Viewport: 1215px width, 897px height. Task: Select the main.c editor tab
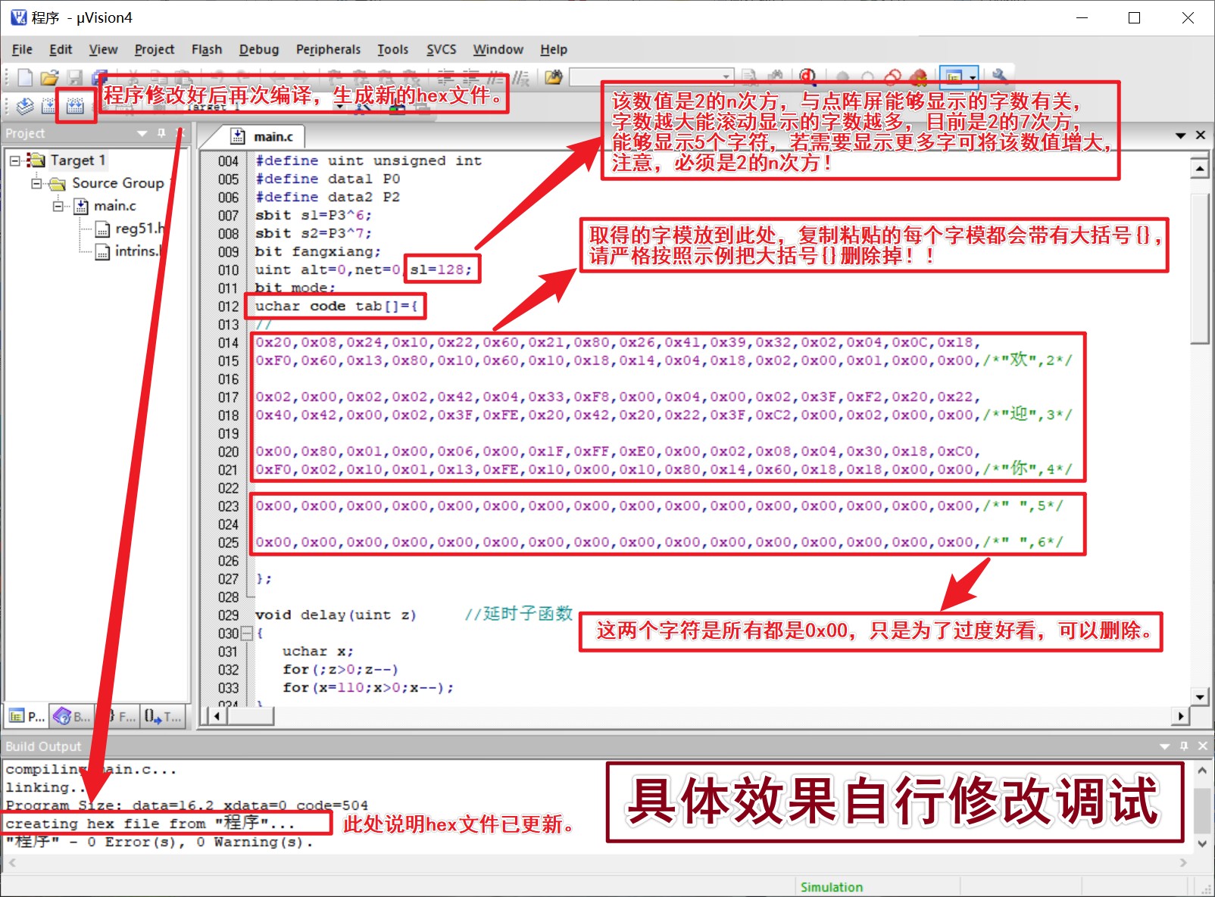273,137
